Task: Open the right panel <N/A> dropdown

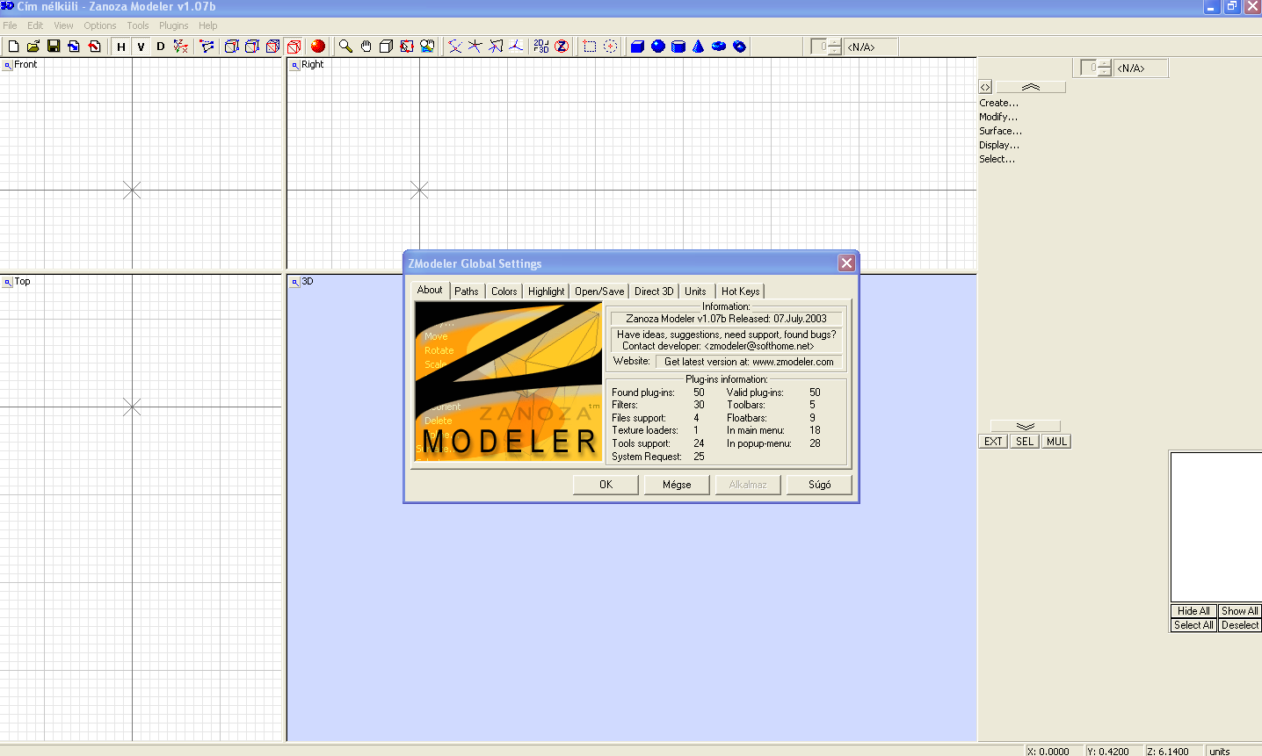Action: point(1142,68)
